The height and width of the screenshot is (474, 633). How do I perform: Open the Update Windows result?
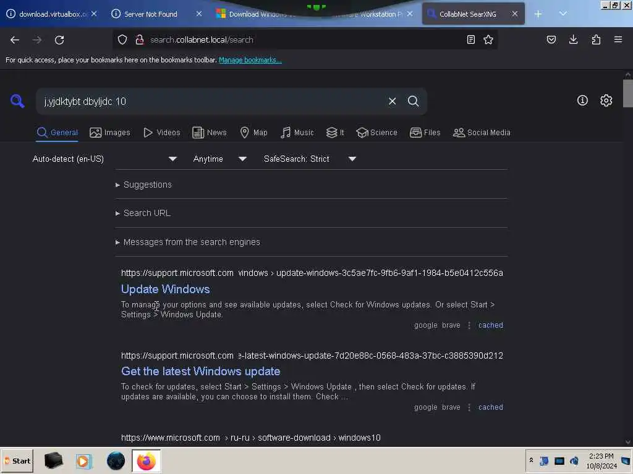point(166,289)
